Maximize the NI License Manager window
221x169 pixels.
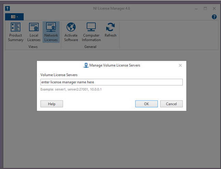[x=205, y=9]
